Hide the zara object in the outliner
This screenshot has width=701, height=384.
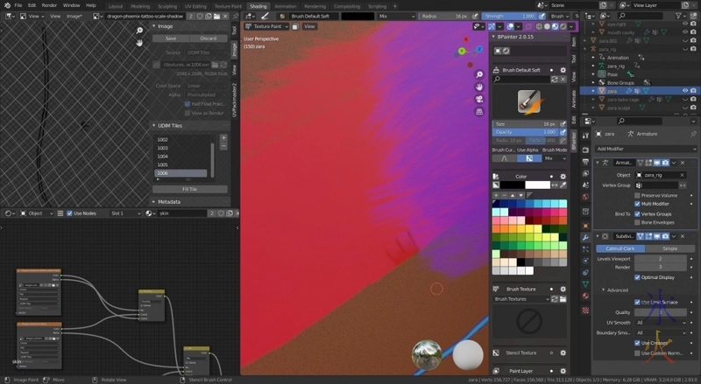(685, 90)
